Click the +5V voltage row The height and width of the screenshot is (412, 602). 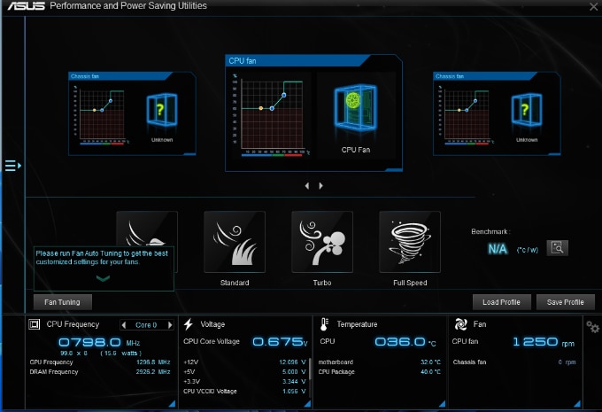pos(244,372)
